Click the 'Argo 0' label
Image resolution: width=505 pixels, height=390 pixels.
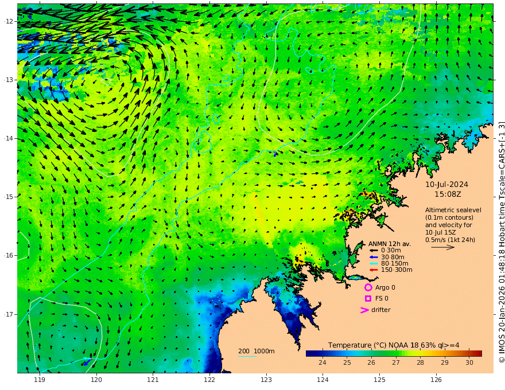[385, 287]
